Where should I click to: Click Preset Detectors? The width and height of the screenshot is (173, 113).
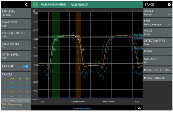coord(158,70)
